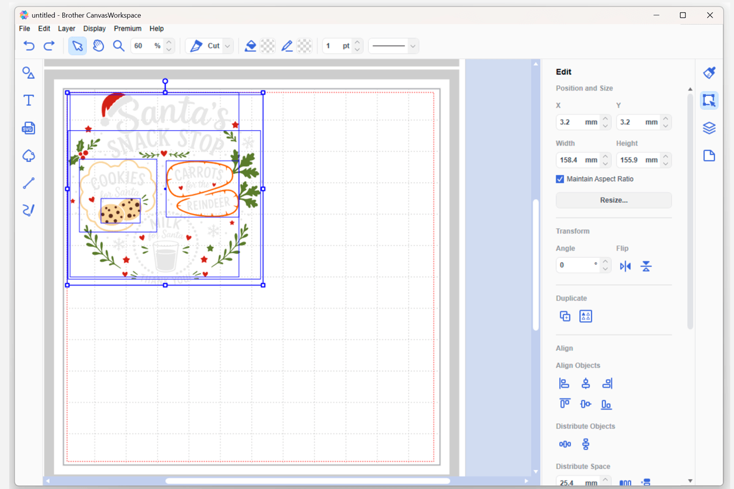
Task: Activate the Select arrow tool
Action: [78, 46]
